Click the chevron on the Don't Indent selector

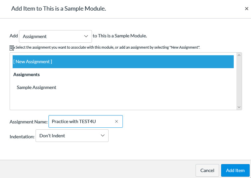click(x=103, y=136)
